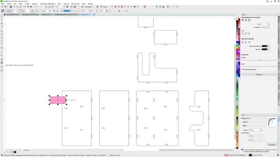
Task: Pick black contour outline color swatch
Action: 264,46
